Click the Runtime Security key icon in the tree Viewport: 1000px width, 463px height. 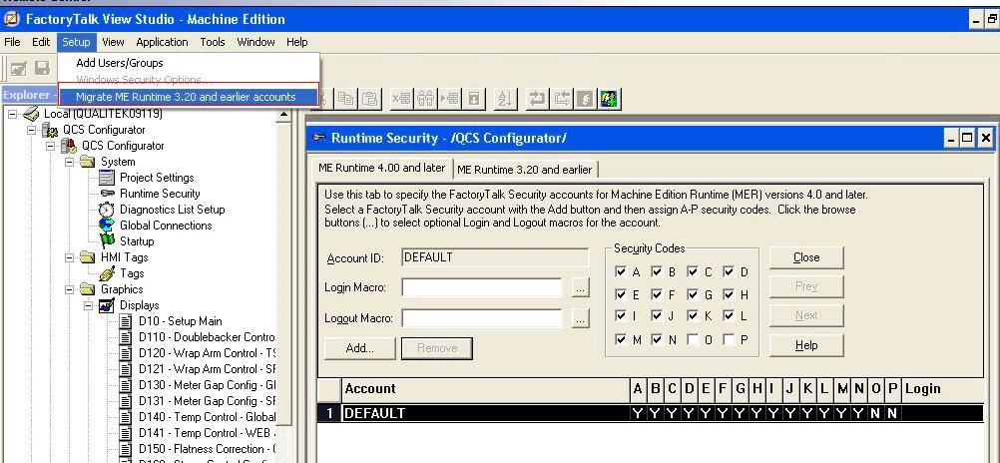(x=107, y=194)
